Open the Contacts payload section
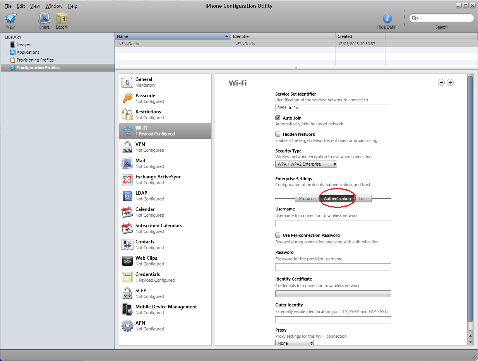 [165, 245]
